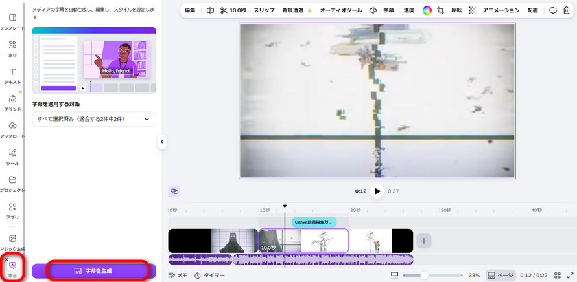Collapse the side panel with the arrow handle

coord(162,142)
